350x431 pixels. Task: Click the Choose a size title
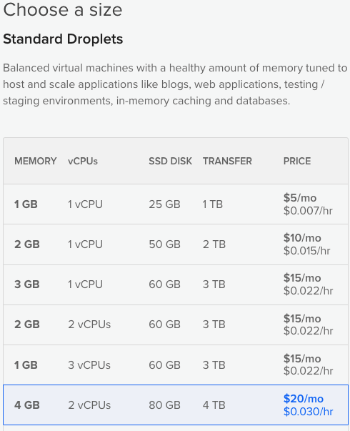click(63, 10)
